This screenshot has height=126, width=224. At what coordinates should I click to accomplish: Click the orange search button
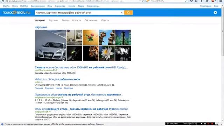(128, 13)
